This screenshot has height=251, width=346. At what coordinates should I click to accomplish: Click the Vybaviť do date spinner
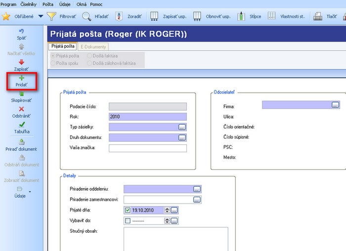[x=167, y=220]
